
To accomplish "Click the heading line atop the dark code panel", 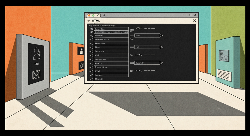I will click(103, 25).
